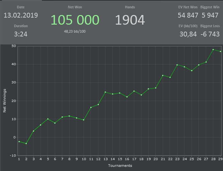223x171 pixels.
Task: Click the Hands value 1904
Action: tap(130, 20)
